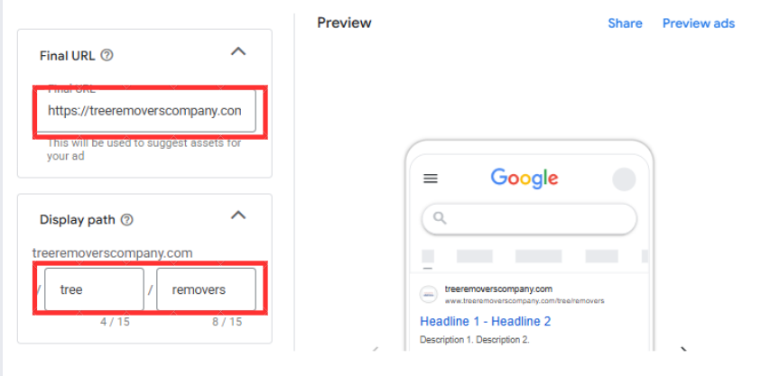The image size is (761, 376).
Task: Show next preview with right arrow
Action: coord(684,349)
